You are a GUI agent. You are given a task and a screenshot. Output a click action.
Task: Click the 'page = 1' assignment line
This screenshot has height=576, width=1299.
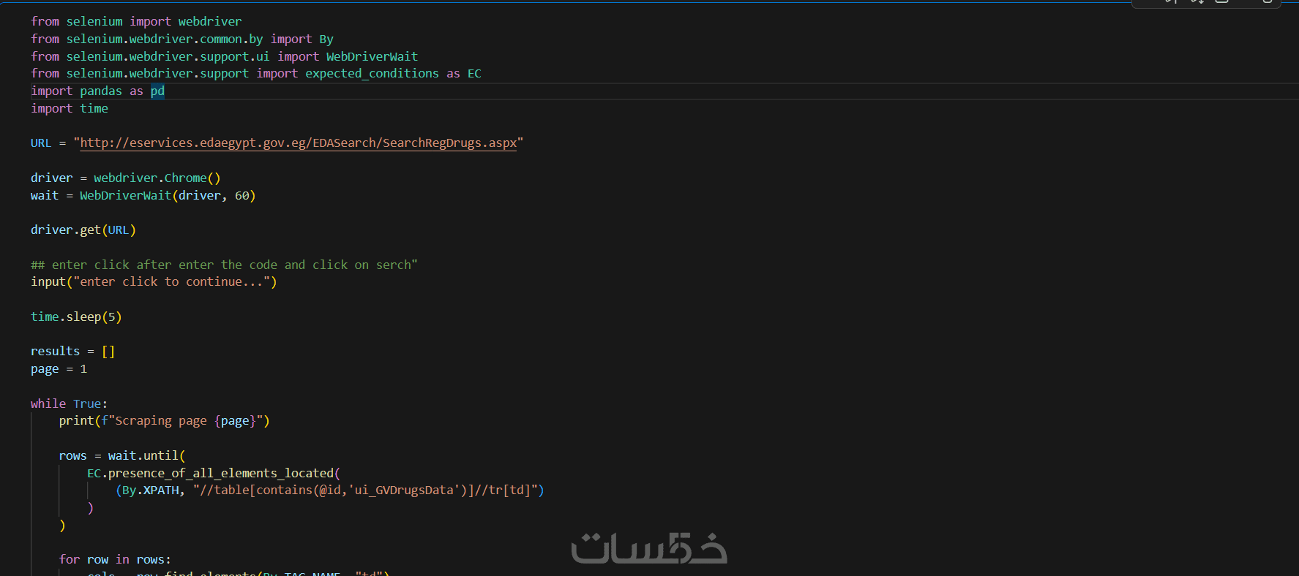(59, 369)
